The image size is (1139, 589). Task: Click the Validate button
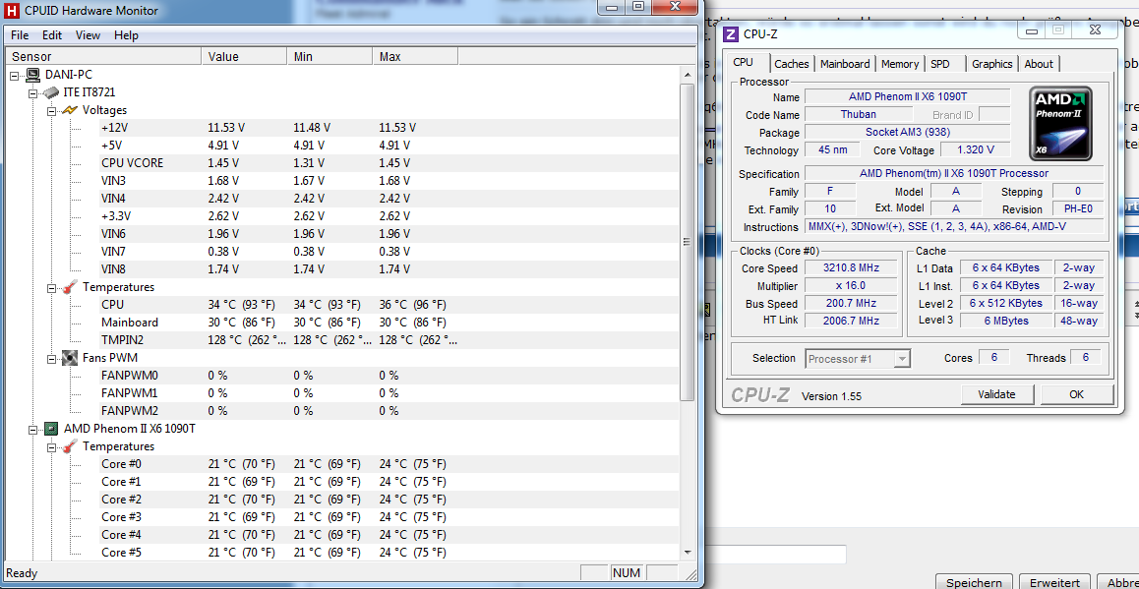coord(996,394)
